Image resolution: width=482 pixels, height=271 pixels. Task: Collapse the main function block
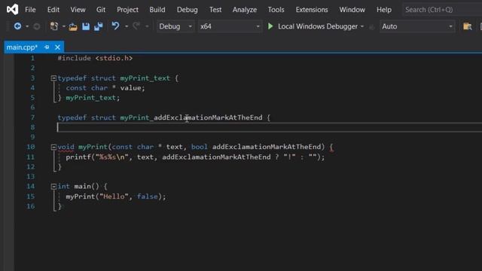[x=53, y=186]
